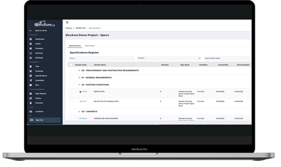Toggle the hamburger menu icon
Screen dimensions: 281x167
pos(67,22)
